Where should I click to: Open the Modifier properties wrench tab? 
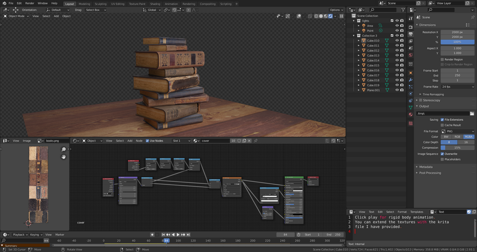pos(411,80)
